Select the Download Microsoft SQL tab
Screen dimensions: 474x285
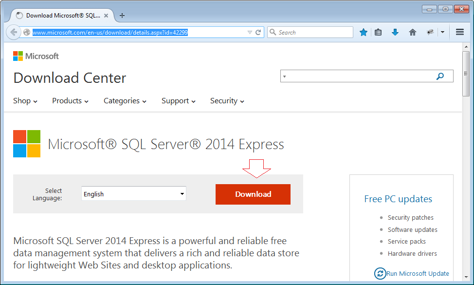click(x=63, y=16)
